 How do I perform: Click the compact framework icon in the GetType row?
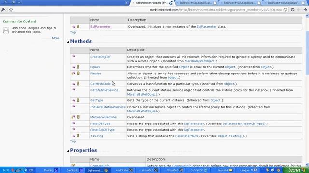[78, 100]
